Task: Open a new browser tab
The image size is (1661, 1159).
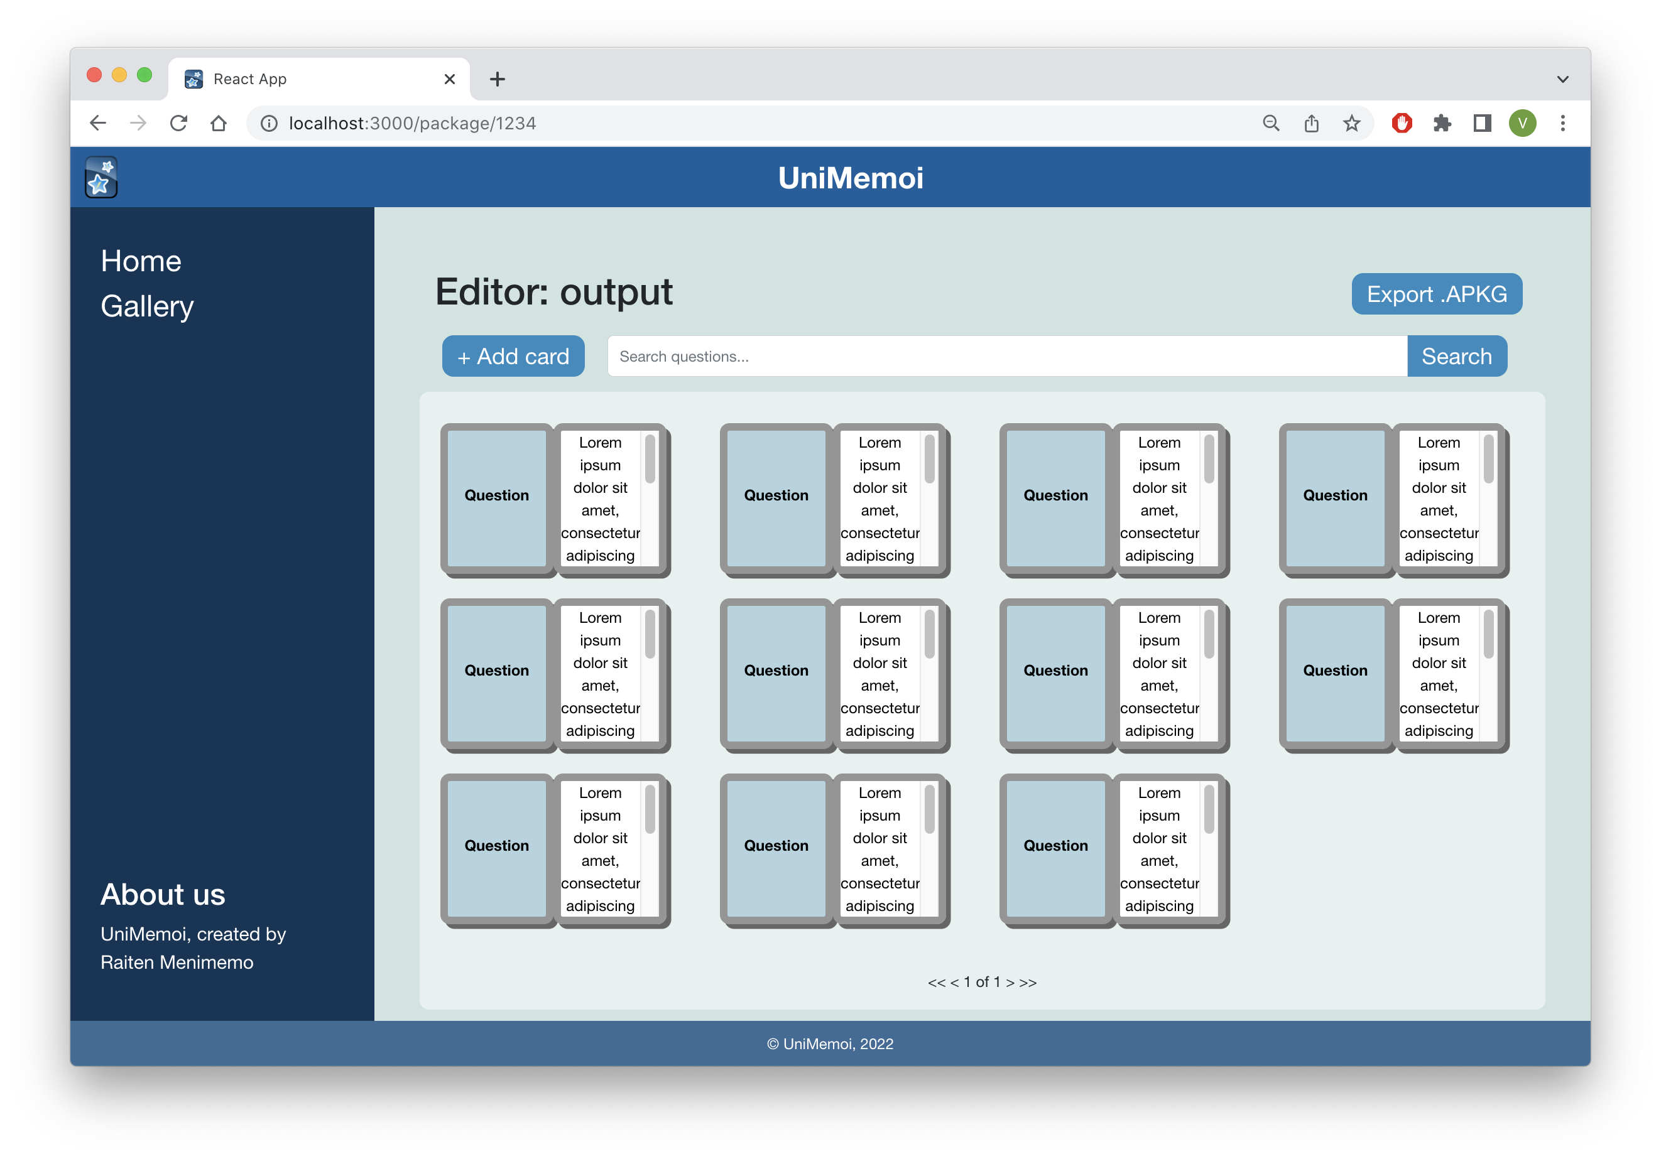Action: click(x=497, y=79)
